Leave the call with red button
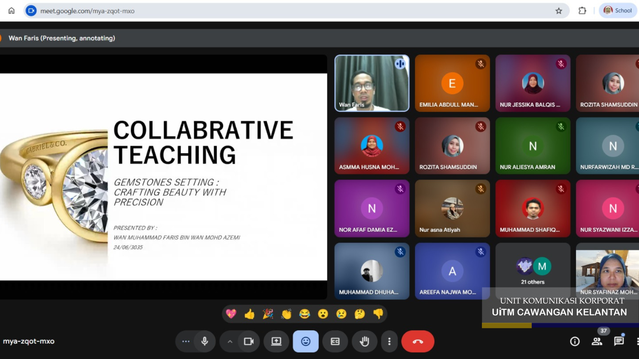The height and width of the screenshot is (359, 639). coord(418,341)
